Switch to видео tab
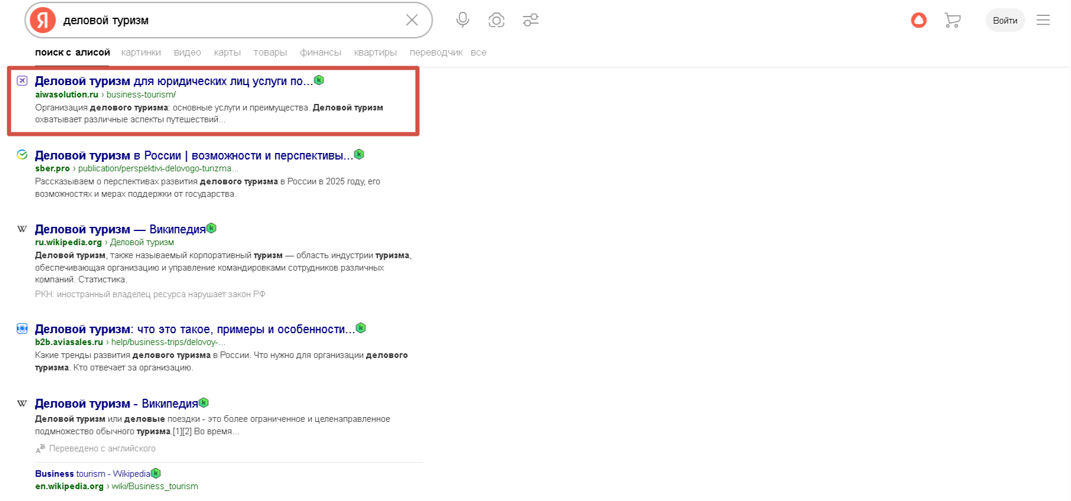This screenshot has width=1071, height=501. pos(187,53)
